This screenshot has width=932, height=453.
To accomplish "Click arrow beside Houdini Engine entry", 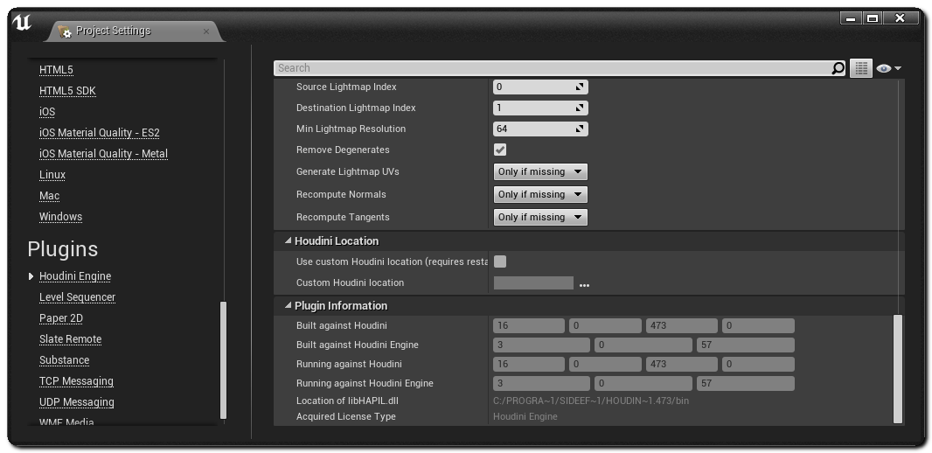I will tap(31, 276).
